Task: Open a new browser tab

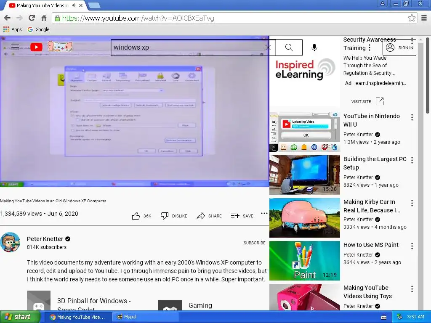Action: pos(94,5)
